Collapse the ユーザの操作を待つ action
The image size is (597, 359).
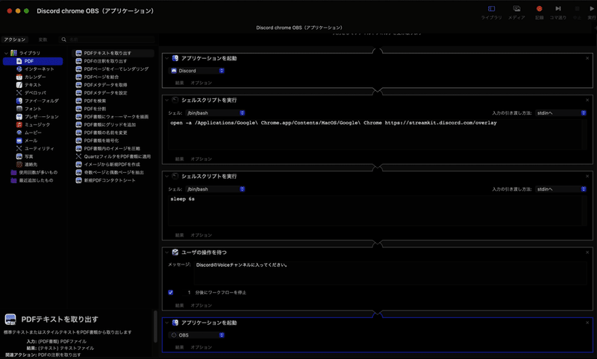point(166,252)
